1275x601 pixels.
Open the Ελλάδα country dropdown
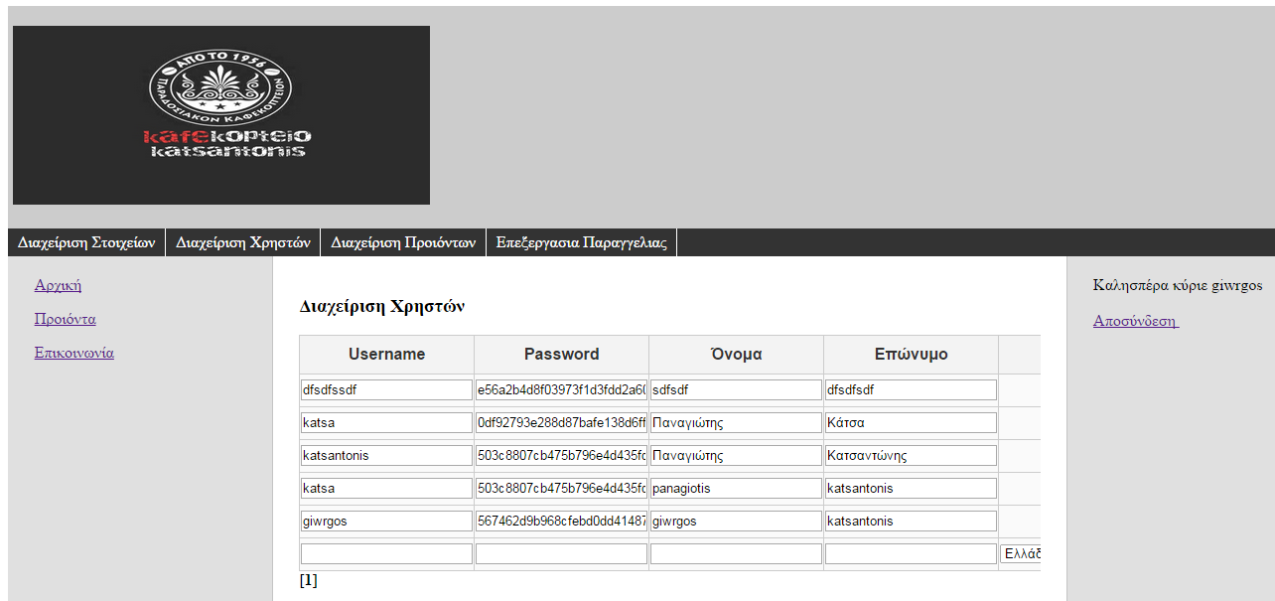1021,554
